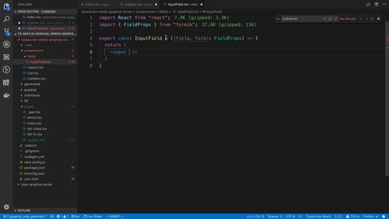Open the Source Control view
389x219 pixels.
(7, 32)
